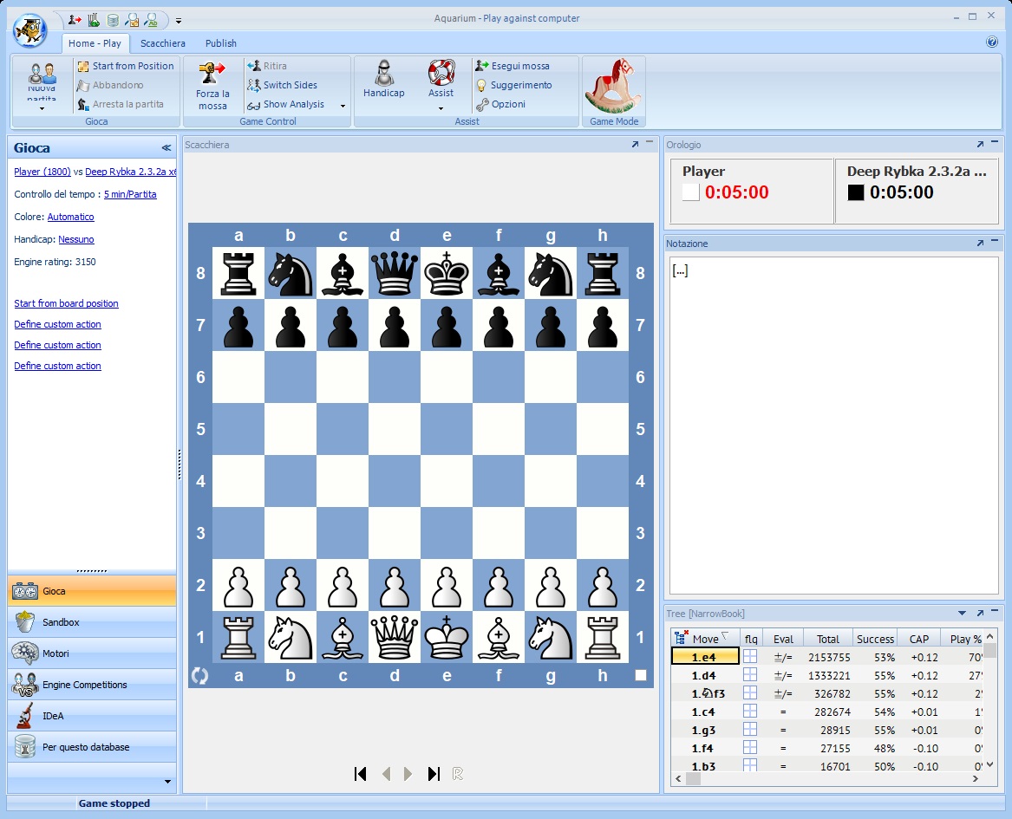1012x819 pixels.
Task: Select Engine Competitions in navigation pane
Action: pyautogui.click(x=92, y=685)
